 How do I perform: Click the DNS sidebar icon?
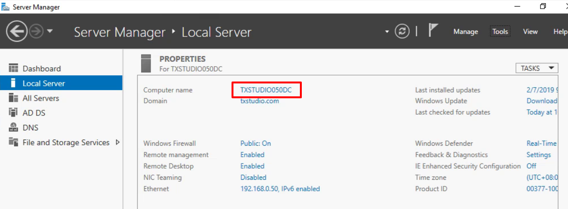pos(13,128)
